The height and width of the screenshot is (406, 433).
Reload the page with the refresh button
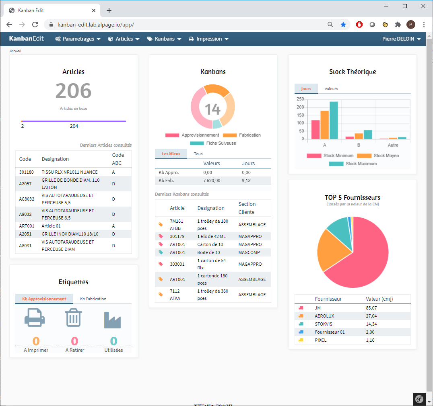[x=35, y=25]
